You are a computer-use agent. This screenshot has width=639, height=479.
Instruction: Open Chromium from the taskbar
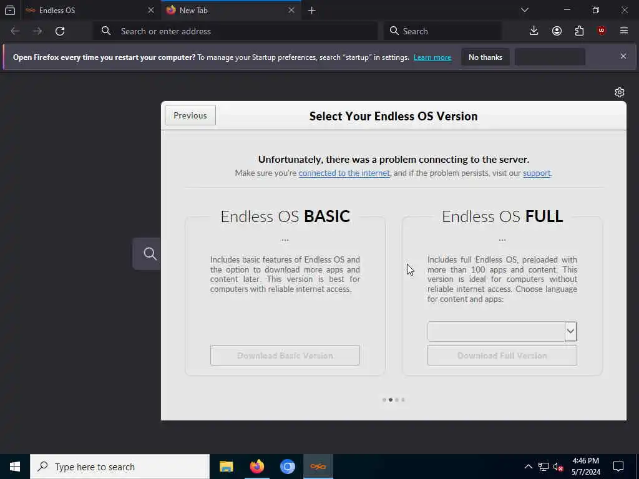pyautogui.click(x=287, y=467)
